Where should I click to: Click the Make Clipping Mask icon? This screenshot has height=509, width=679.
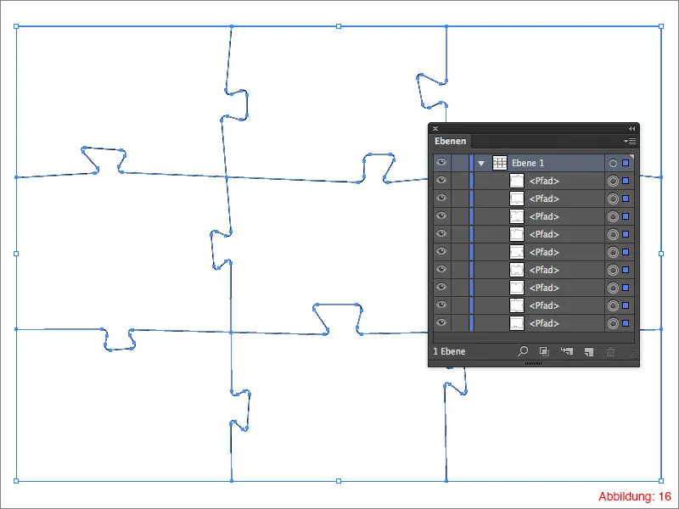click(x=543, y=351)
